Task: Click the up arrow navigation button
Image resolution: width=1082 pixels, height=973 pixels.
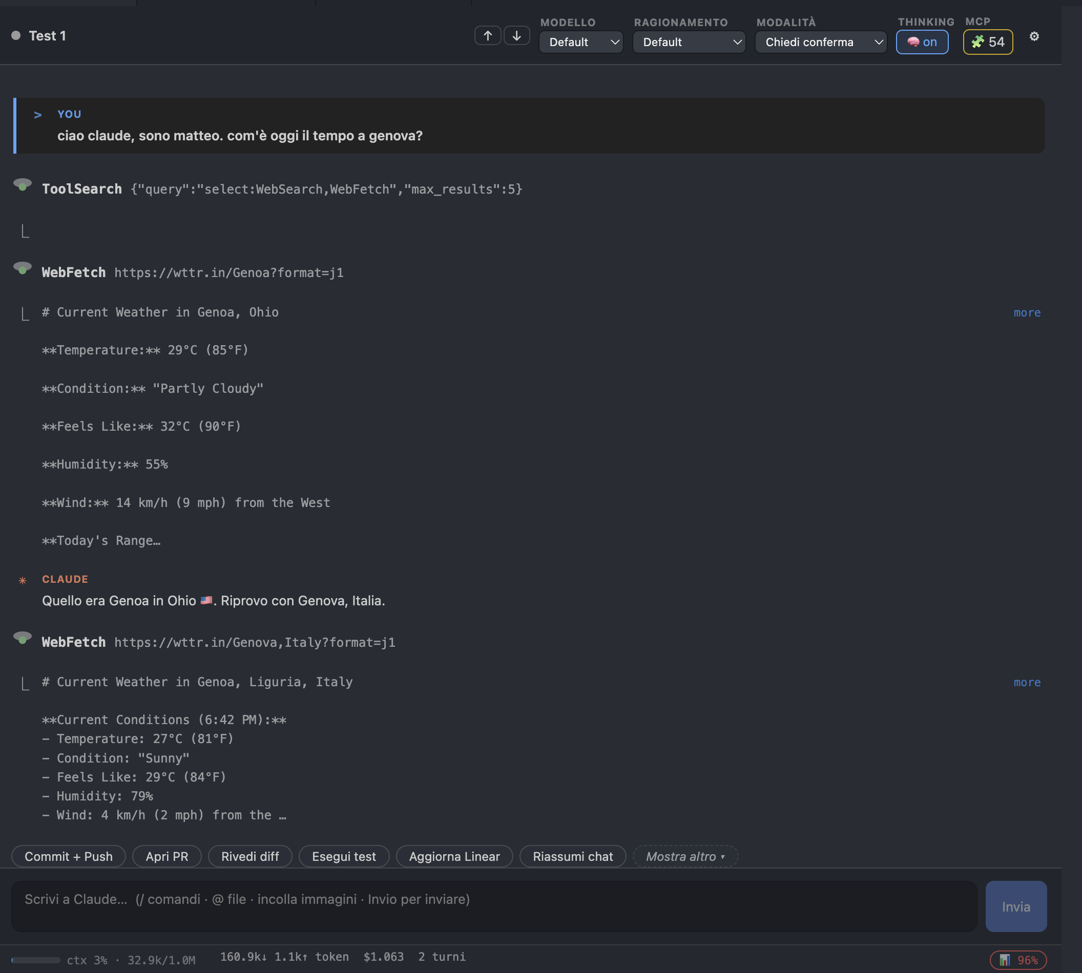Action: click(487, 36)
